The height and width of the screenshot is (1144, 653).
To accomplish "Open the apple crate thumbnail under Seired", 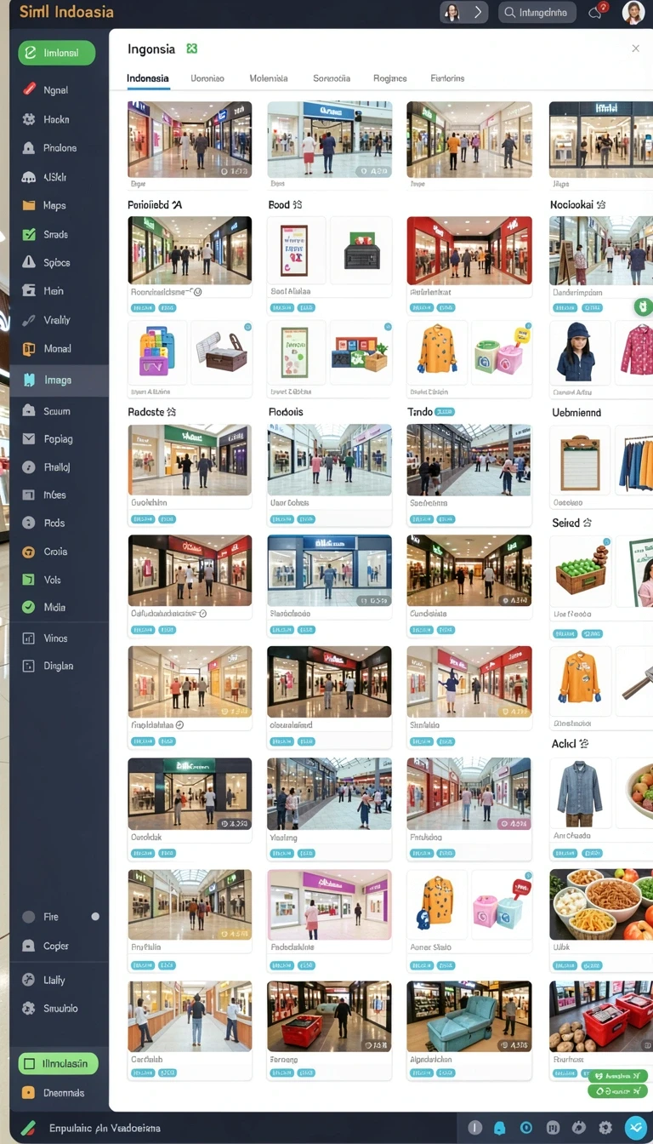I will pos(580,570).
